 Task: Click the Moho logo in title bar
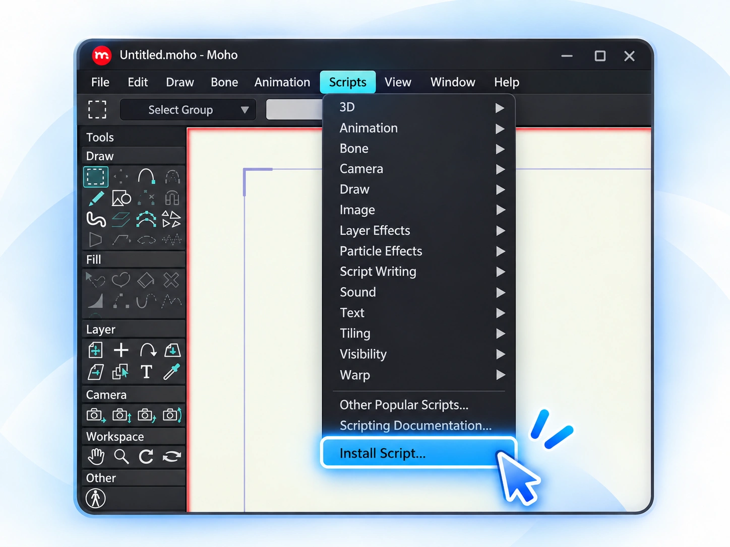(x=102, y=55)
